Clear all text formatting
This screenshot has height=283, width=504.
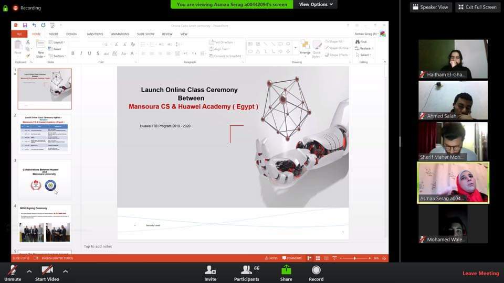tap(133, 44)
